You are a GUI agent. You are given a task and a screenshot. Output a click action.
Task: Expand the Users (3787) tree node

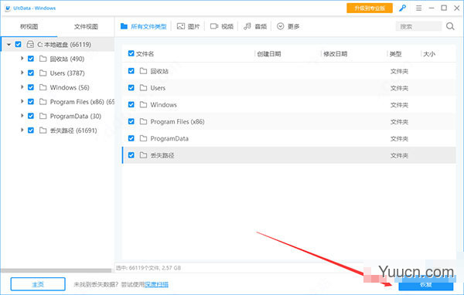coord(22,73)
